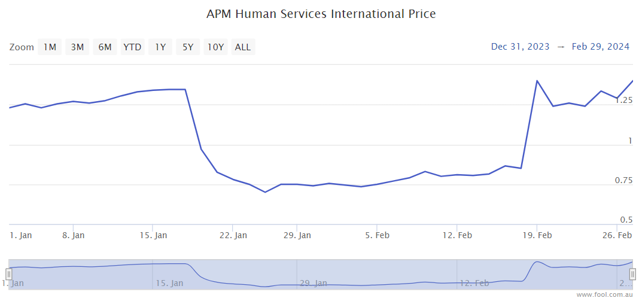Switch chart range to YTD
The height and width of the screenshot is (301, 639).
[x=132, y=47]
